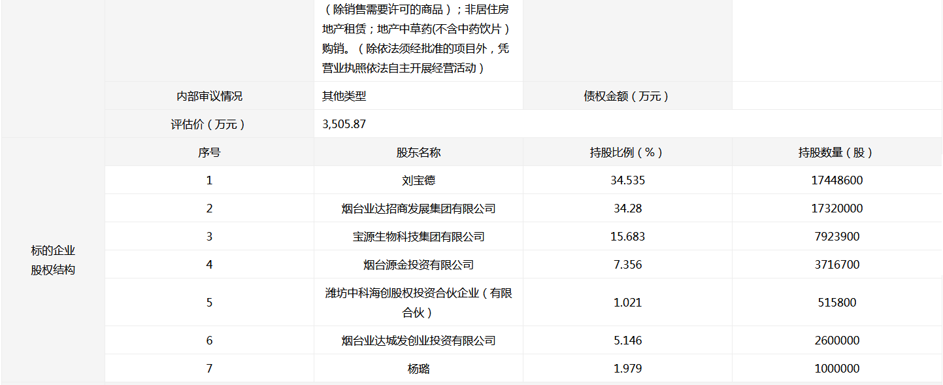
Task: Click serial number 7 in 杨璐 row
Action: click(x=209, y=369)
